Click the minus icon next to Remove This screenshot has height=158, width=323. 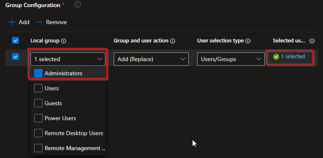point(39,22)
